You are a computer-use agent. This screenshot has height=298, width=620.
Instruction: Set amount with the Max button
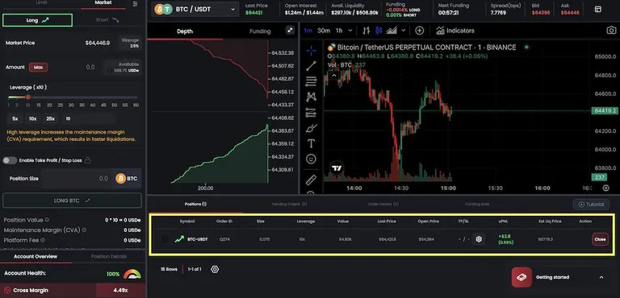click(x=39, y=68)
